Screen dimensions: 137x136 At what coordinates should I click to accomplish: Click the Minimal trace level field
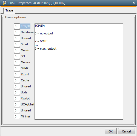(x=17, y=116)
